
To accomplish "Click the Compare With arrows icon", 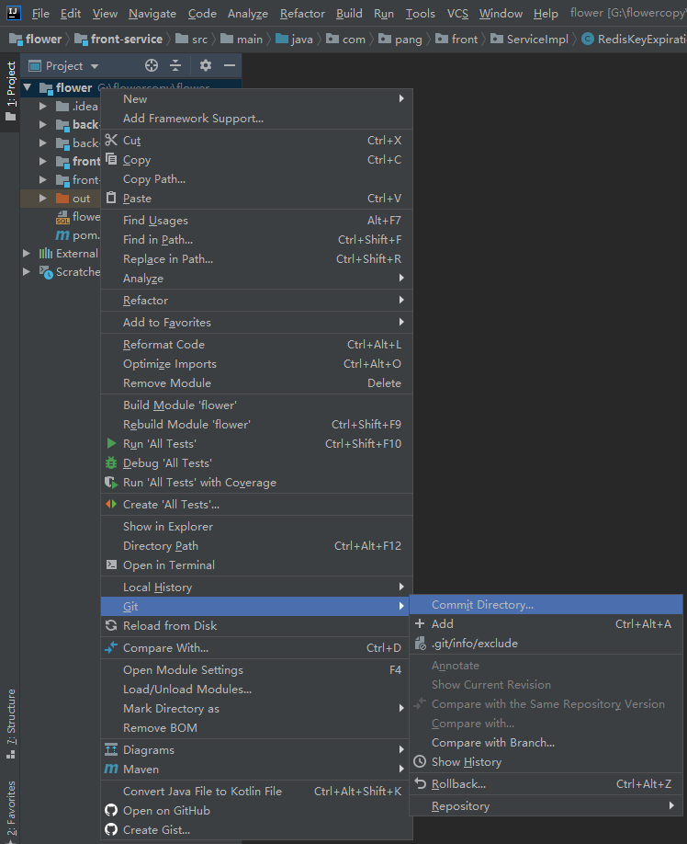I will click(x=111, y=647).
